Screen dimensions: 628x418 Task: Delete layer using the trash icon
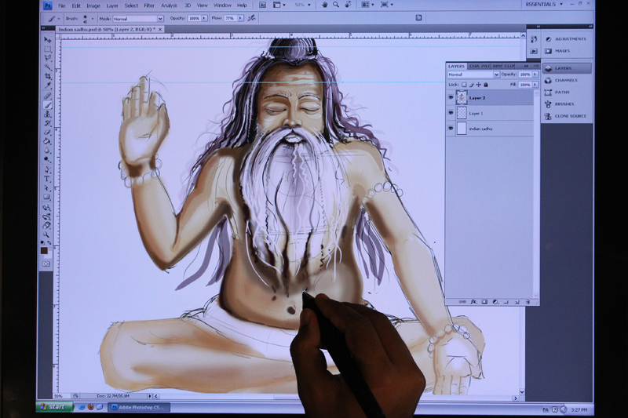[528, 301]
